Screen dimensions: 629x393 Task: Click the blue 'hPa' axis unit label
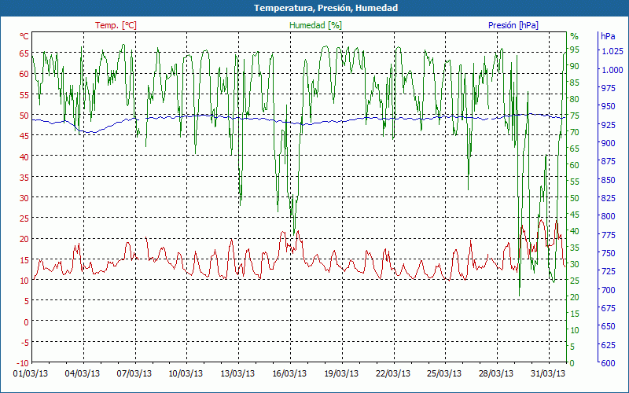point(608,36)
